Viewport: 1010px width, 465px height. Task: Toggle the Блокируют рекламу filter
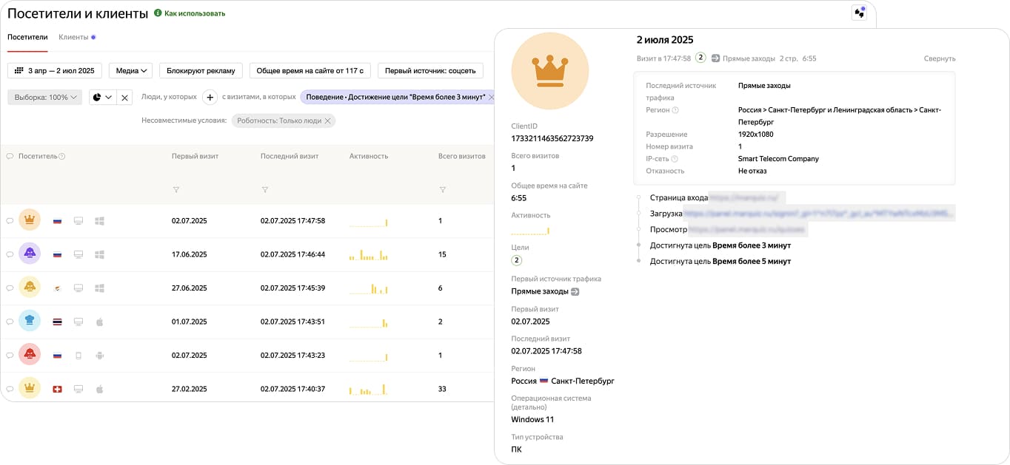click(201, 71)
